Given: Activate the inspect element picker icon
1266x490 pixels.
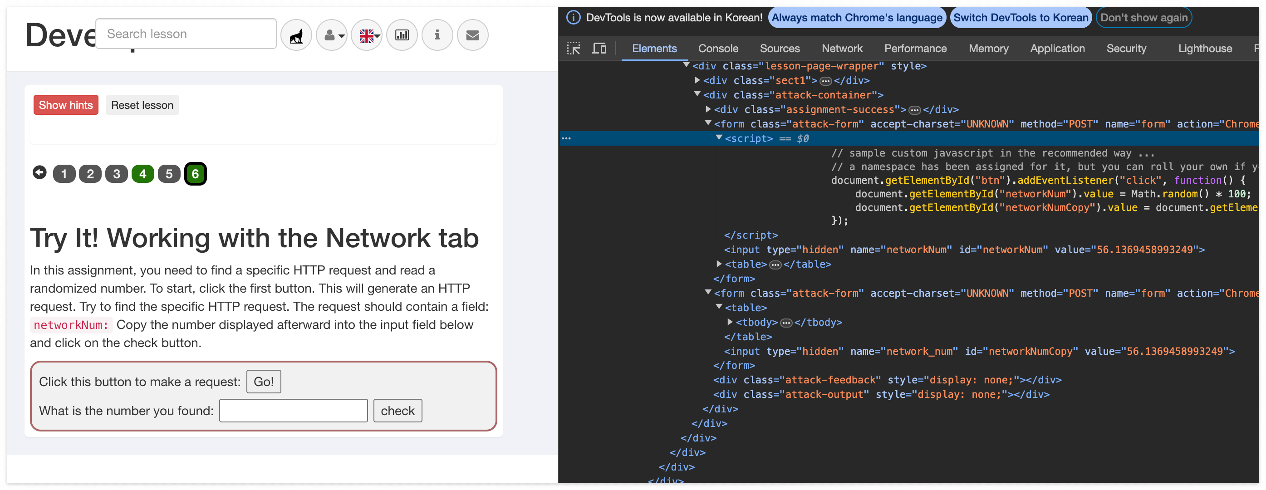Looking at the screenshot, I should 574,49.
